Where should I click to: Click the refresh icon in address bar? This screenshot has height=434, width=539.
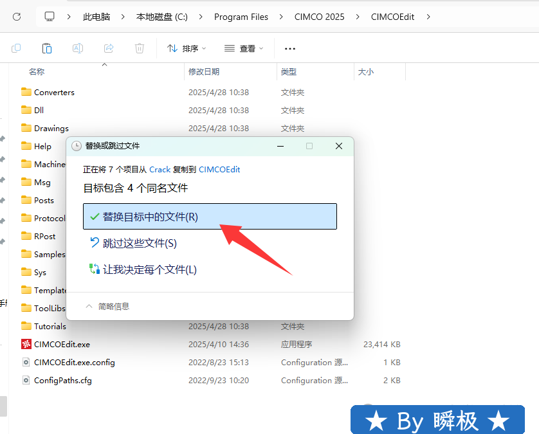[17, 17]
